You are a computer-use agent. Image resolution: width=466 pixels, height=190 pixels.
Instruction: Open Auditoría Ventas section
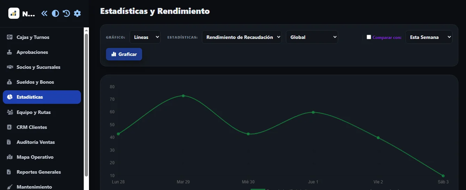[x=42, y=142]
